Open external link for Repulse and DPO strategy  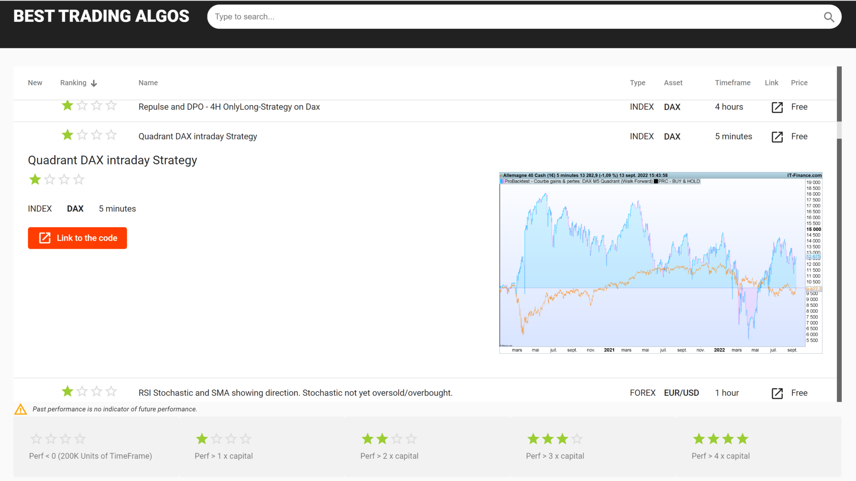777,107
